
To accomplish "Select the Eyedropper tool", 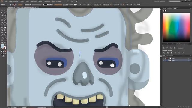I will pyautogui.click(x=2, y=35).
